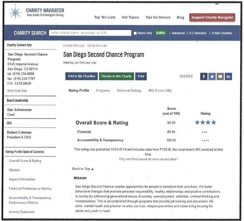
Task: Toggle the Name Only checkbox
Action: tap(135, 33)
